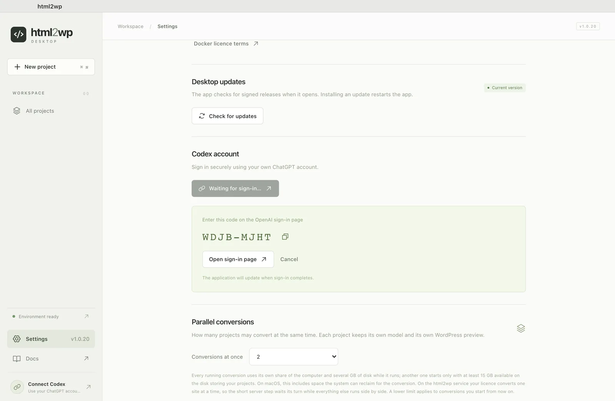Click Open sign-in page button

[x=238, y=259]
